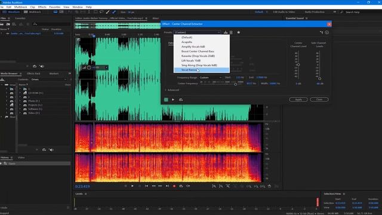The height and width of the screenshot is (215, 382).
Task: Open the View menu
Action: click(66, 7)
